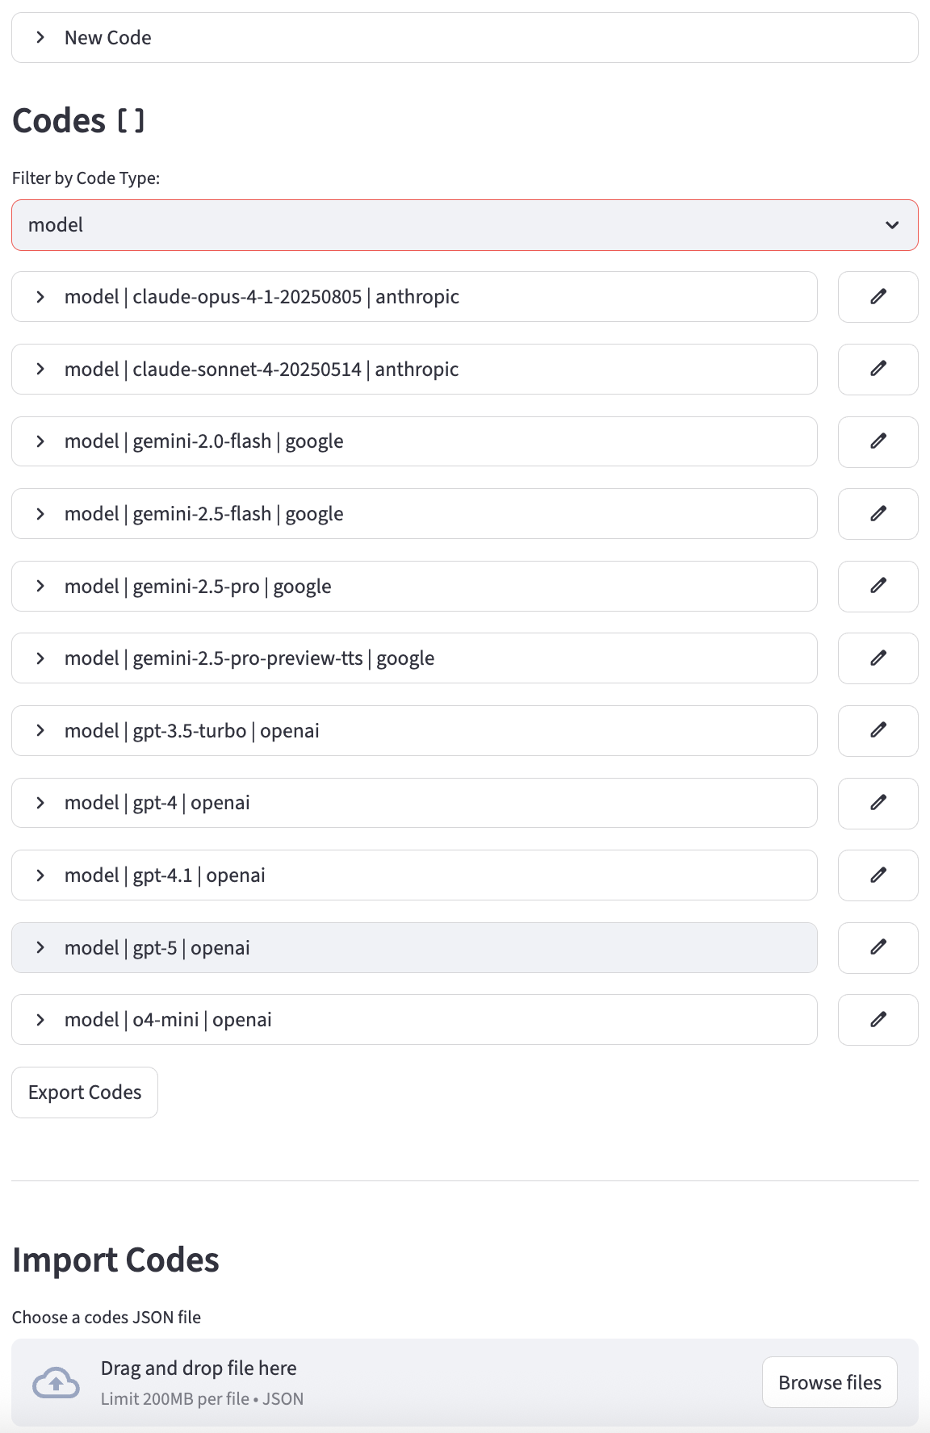Edit the claude-opus-4-1-20250805 code via pencil icon
This screenshot has height=1433, width=930.
click(x=878, y=297)
